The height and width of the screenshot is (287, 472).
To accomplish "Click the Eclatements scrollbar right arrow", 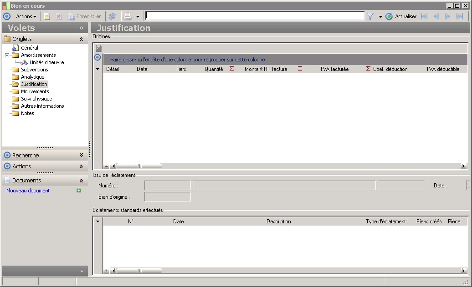I will click(464, 271).
